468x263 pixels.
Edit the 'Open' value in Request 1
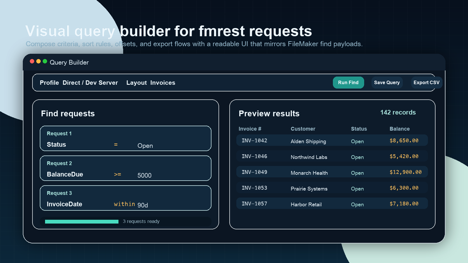[x=145, y=146]
